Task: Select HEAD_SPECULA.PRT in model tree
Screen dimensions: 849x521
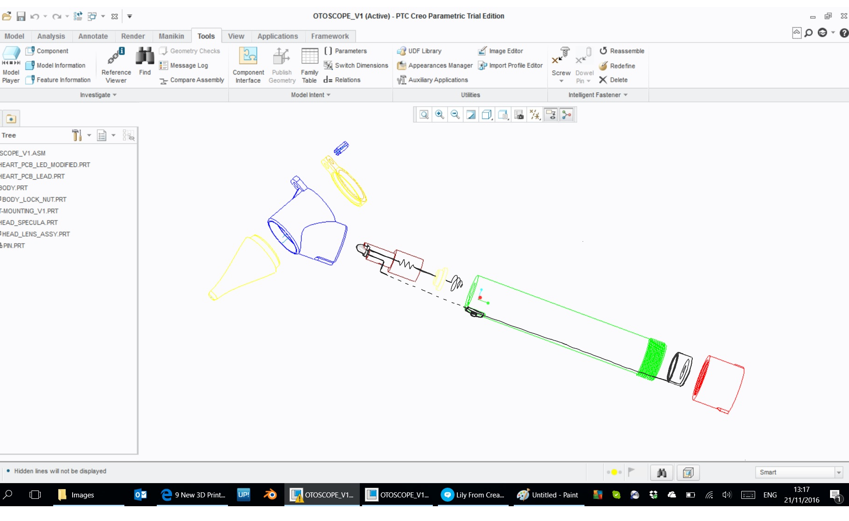Action: [x=29, y=222]
